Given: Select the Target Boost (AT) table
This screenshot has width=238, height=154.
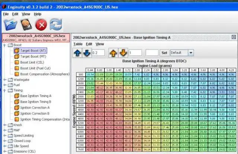Looking at the screenshot, I should point(30,51).
